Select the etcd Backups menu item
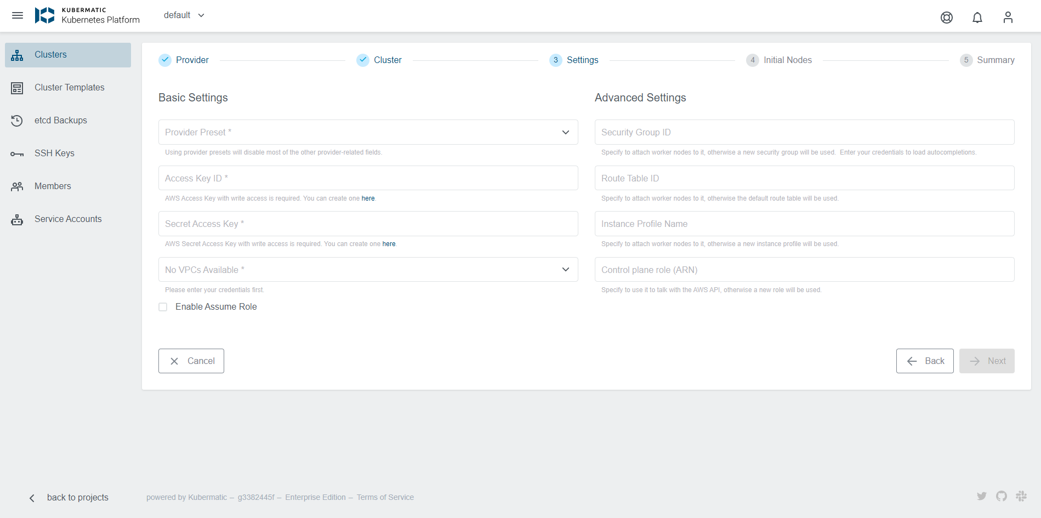The height and width of the screenshot is (518, 1041). pyautogui.click(x=60, y=121)
